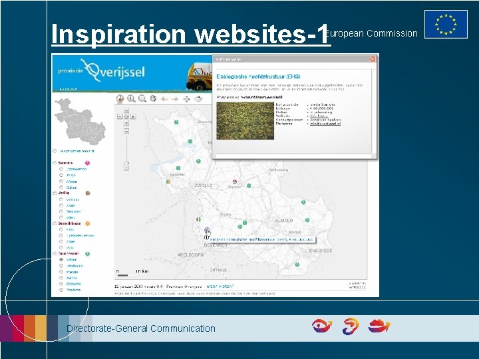Click the provincie Overijssel logo

coord(102,71)
